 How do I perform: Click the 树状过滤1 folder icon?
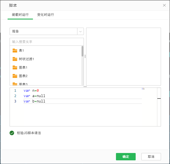coord(15,59)
